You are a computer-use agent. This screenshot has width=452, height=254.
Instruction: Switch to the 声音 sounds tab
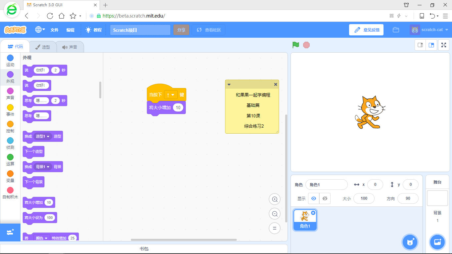[70, 47]
